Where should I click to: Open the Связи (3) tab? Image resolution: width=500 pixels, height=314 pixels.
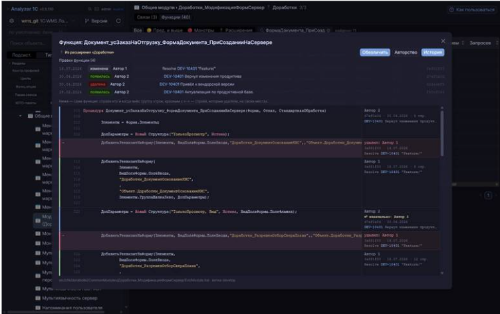click(x=147, y=17)
